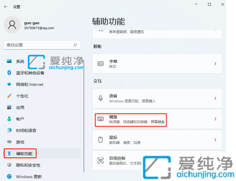Click the 语音 microphone icon
The height and width of the screenshot is (181, 236).
click(101, 98)
